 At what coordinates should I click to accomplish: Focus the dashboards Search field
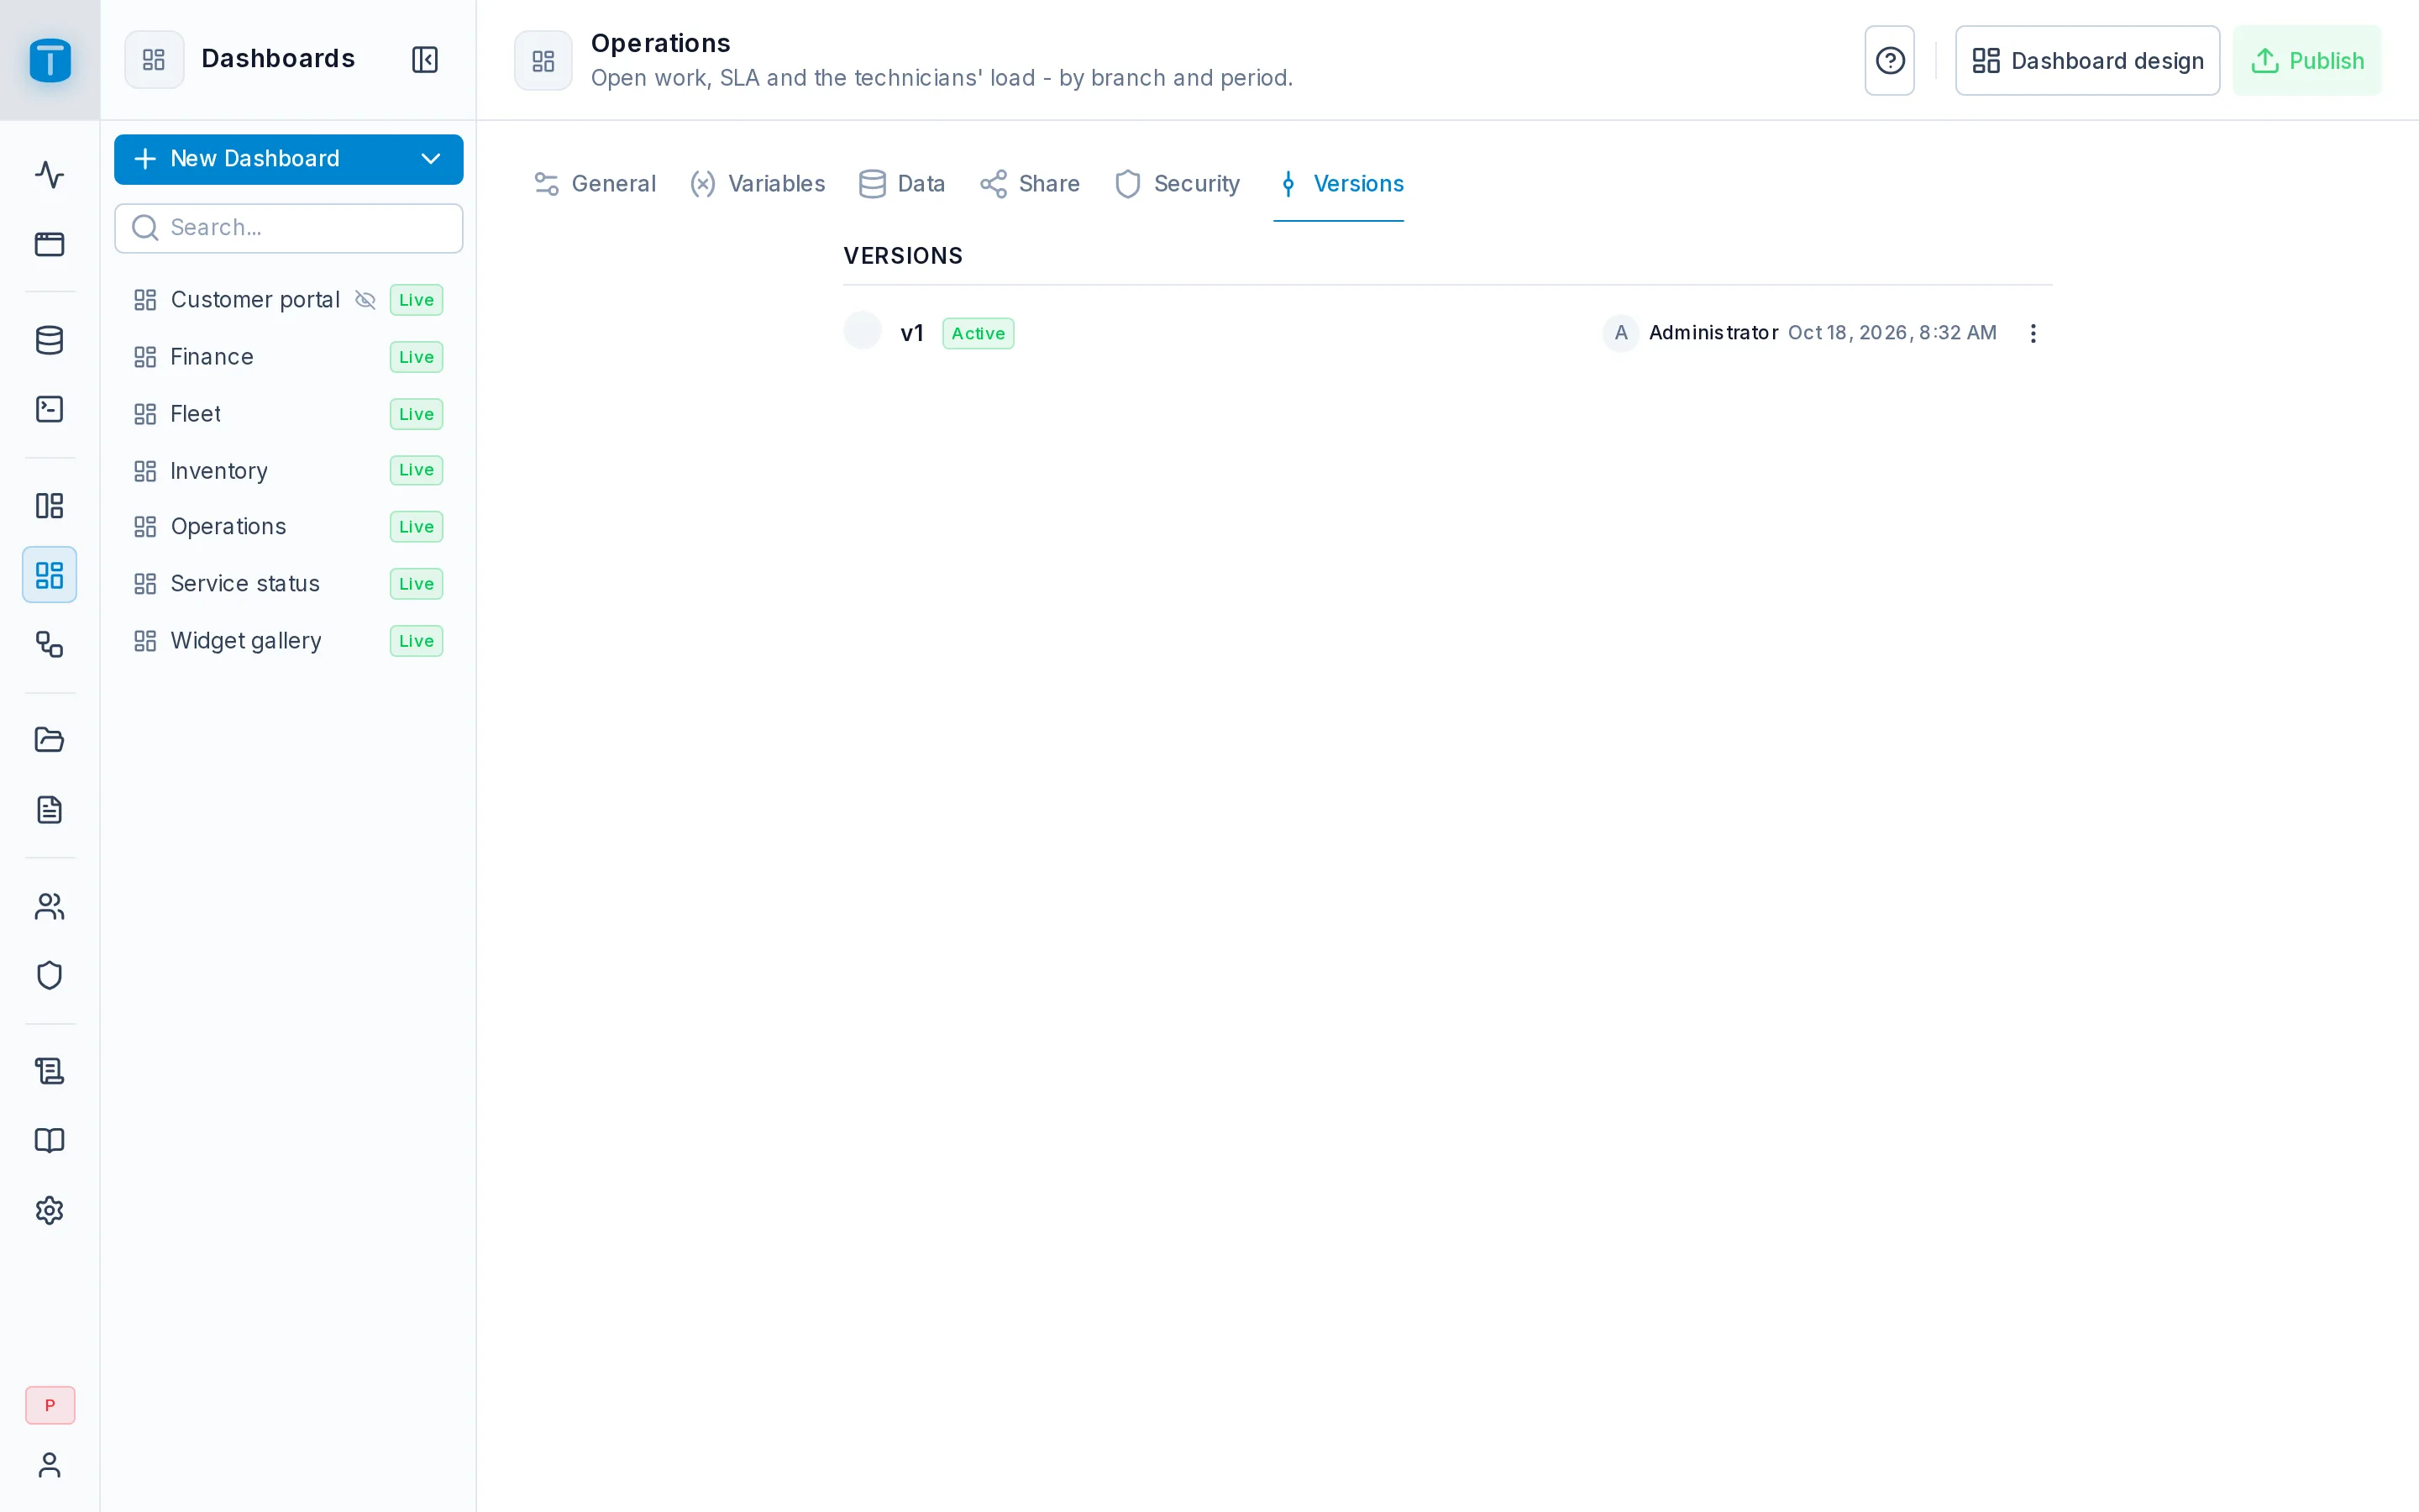(289, 228)
